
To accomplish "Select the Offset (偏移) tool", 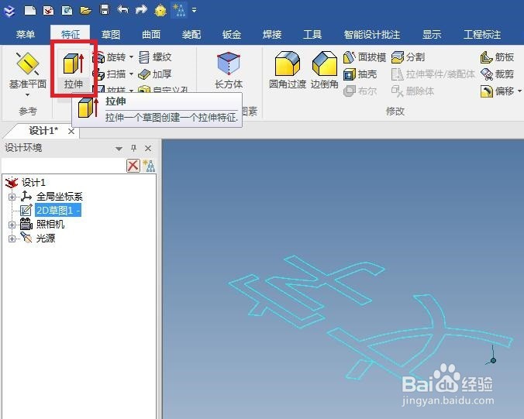I will (497, 91).
